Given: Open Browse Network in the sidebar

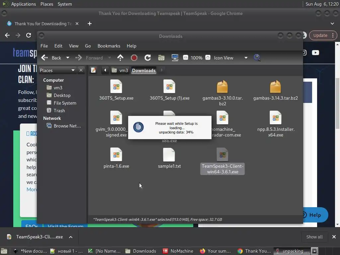Looking at the screenshot, I should pyautogui.click(x=64, y=126).
